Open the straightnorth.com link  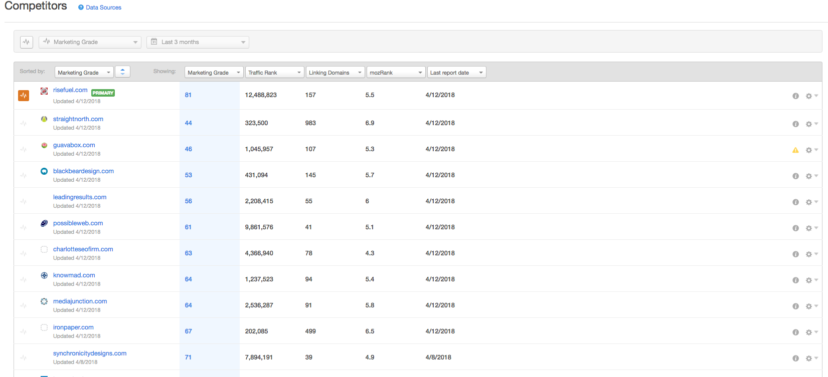78,119
